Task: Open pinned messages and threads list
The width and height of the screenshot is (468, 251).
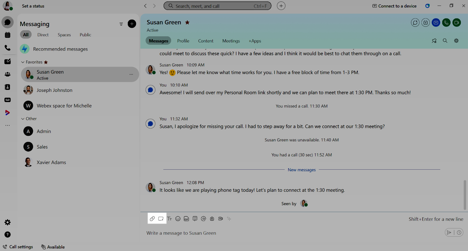Action: coord(434,41)
